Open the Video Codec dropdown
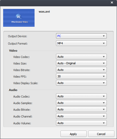The width and height of the screenshot is (117, 139). (x=81, y=57)
